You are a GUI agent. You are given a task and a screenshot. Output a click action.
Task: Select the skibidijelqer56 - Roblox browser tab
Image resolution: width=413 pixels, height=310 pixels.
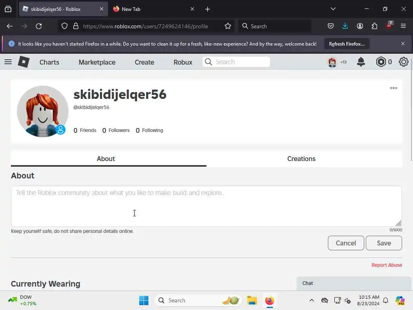pyautogui.click(x=63, y=9)
